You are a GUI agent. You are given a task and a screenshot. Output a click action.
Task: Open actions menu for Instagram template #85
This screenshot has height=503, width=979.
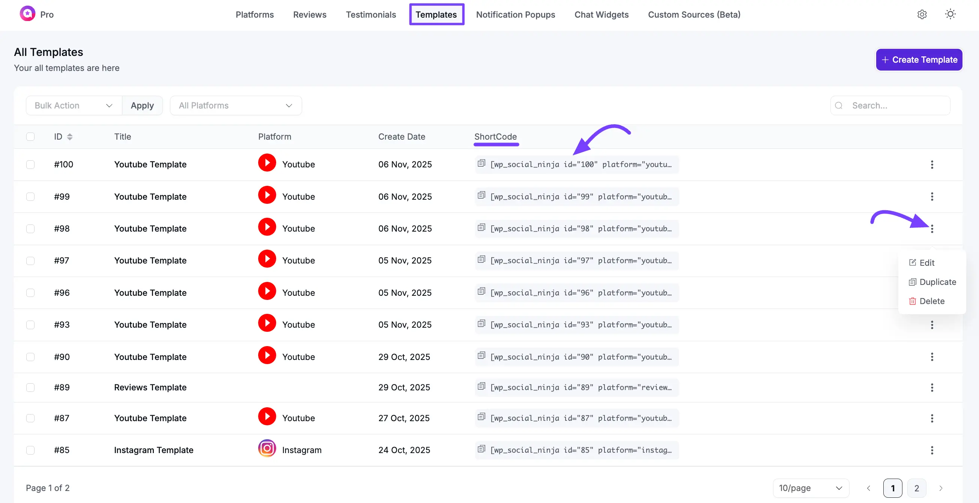coord(931,450)
